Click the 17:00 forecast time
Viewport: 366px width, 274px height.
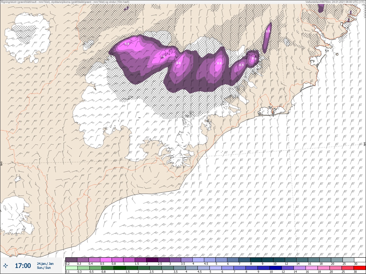click(x=23, y=266)
